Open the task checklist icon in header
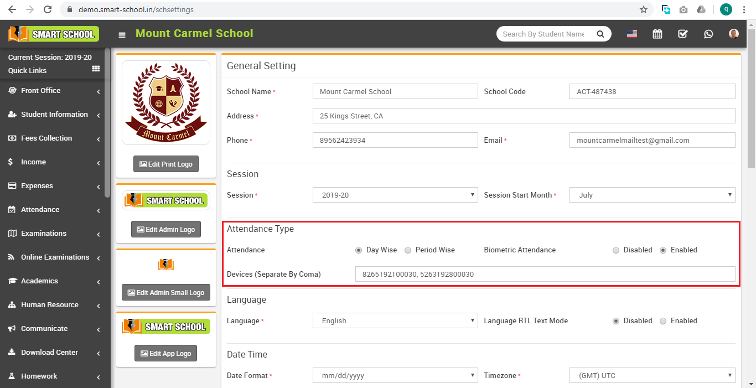The image size is (756, 388). tap(682, 34)
